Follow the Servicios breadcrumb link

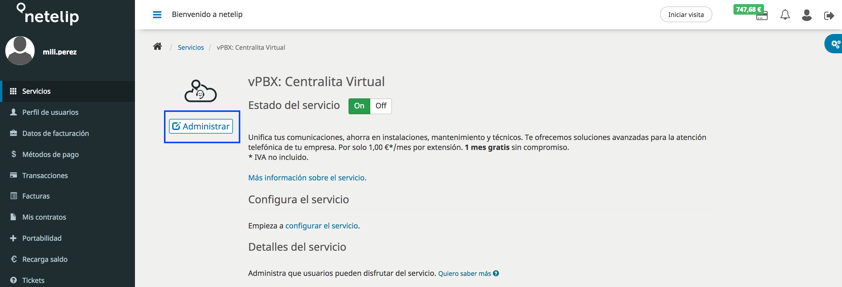point(191,48)
